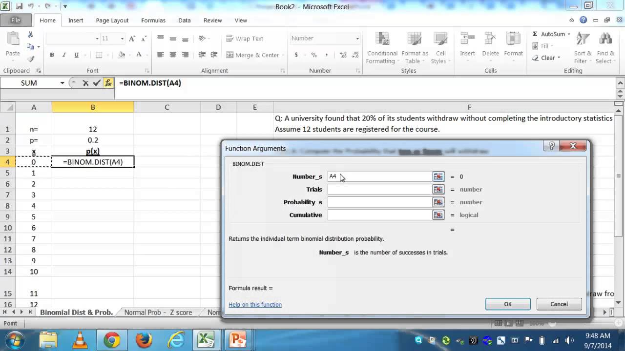Image resolution: width=625 pixels, height=351 pixels.
Task: Click the View ribbon tab
Action: point(241,20)
